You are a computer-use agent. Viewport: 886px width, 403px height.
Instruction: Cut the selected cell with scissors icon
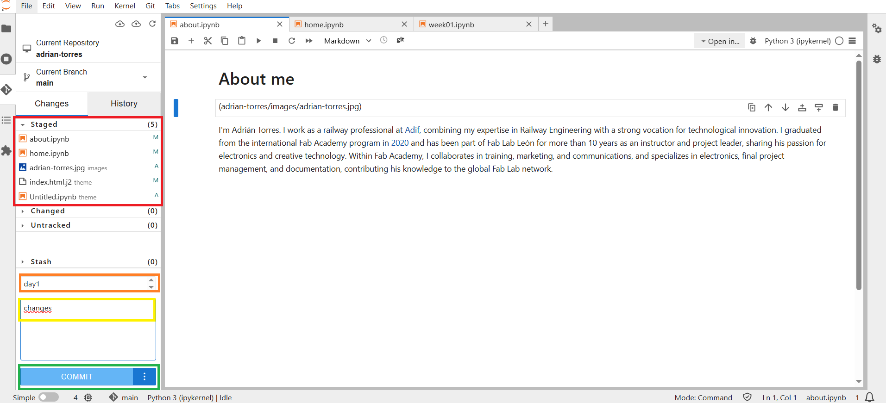coord(207,41)
